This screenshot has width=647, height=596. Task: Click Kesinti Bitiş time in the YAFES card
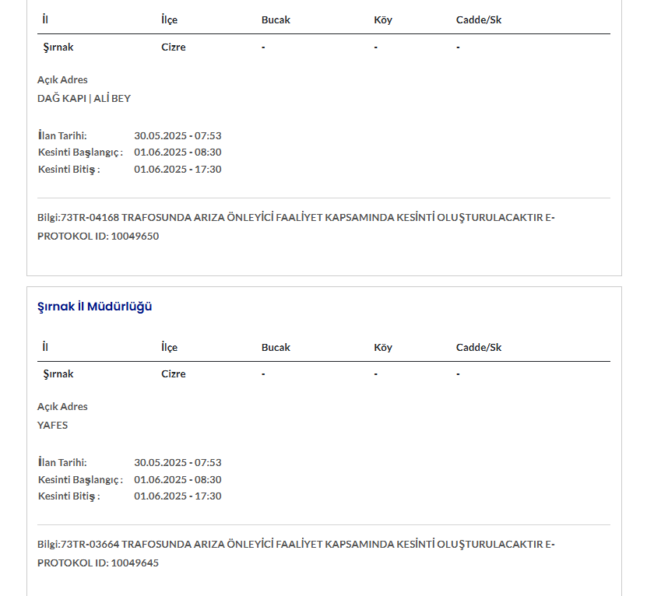[178, 496]
